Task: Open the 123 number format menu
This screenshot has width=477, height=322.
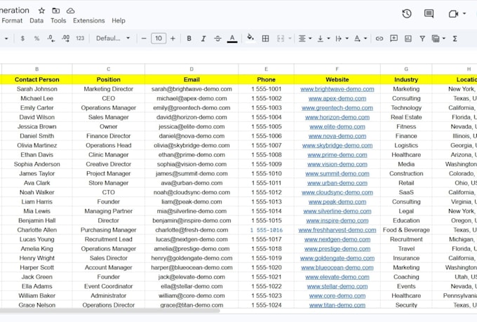Action: click(80, 39)
